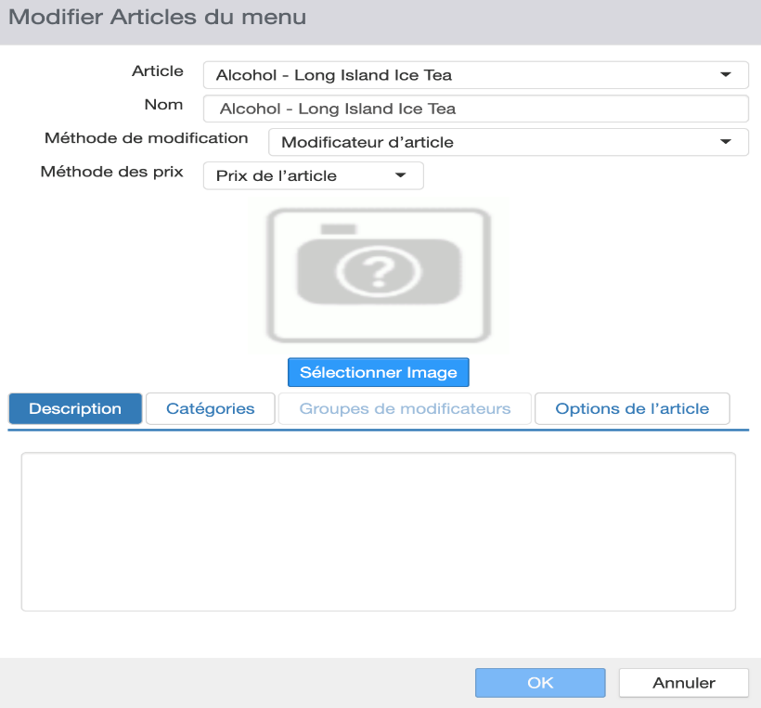Click the Méthode de modification label
Screen dimensions: 761x708
tap(146, 138)
